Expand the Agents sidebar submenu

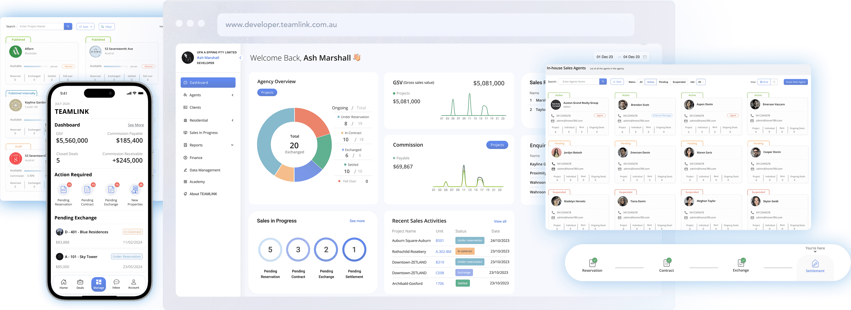(232, 95)
